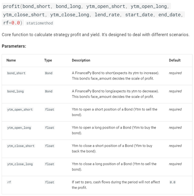Screen dimensions: 194x196
Task: Select the bond_long parameter name
Action: point(16,91)
